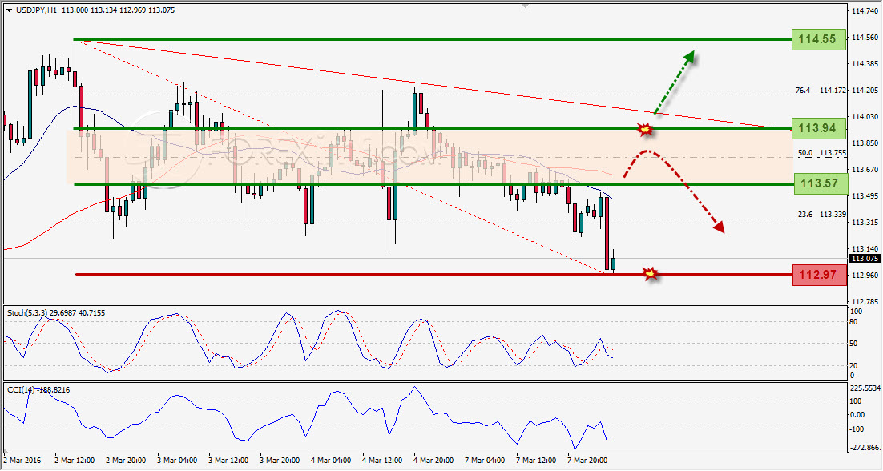
Task: Click the 114.030 value on the price scale
Action: (x=865, y=116)
